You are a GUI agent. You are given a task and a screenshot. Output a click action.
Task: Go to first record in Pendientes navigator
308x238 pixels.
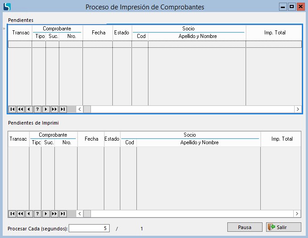[x=12, y=109]
